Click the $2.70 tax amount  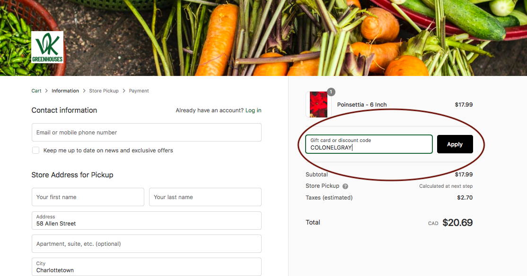pos(465,198)
